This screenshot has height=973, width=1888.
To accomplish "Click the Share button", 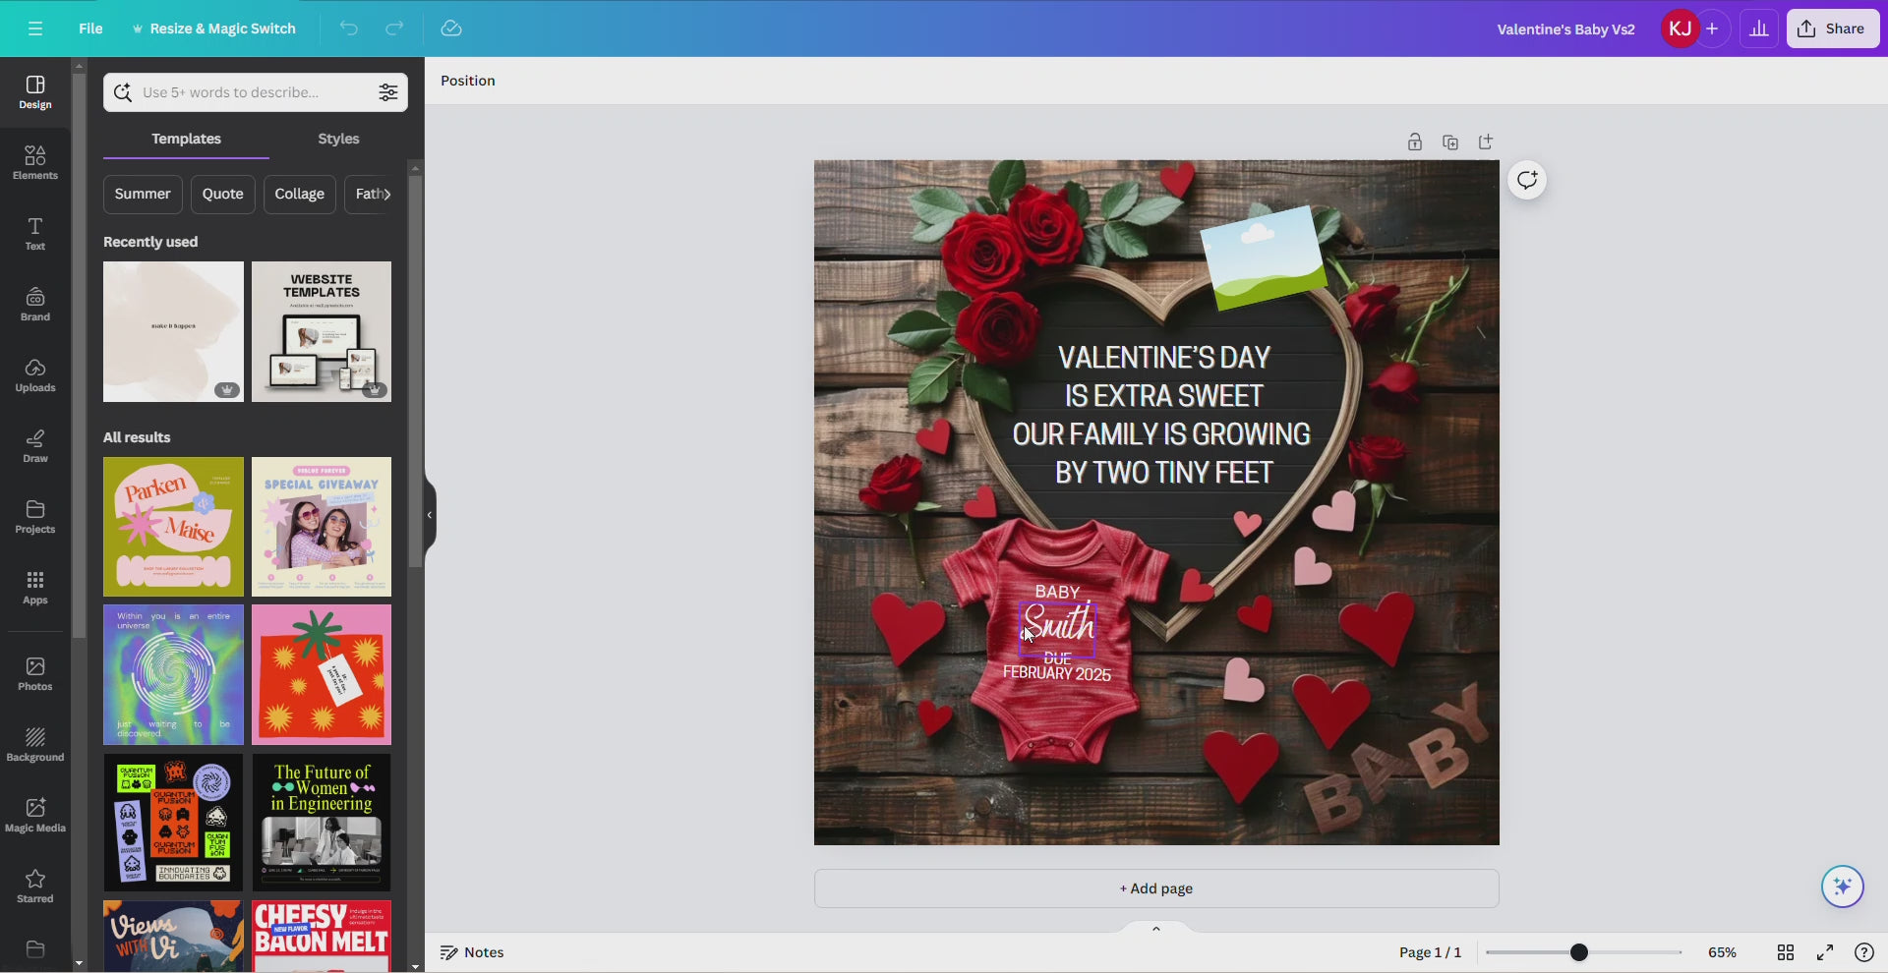I will coord(1833,29).
